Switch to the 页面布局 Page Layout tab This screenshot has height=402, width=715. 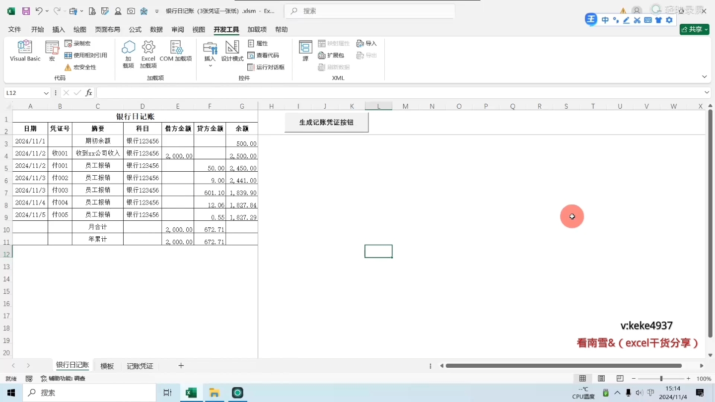coord(107,30)
